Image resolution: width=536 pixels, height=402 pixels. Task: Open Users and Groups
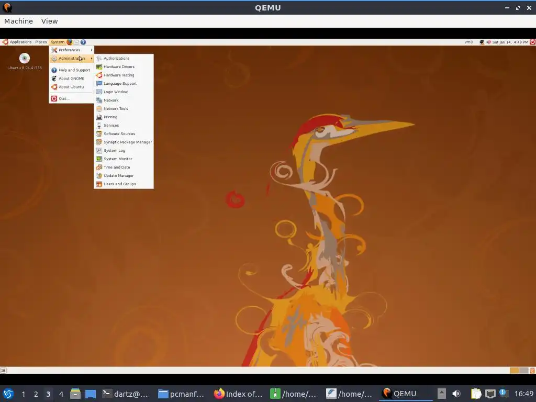(124, 184)
